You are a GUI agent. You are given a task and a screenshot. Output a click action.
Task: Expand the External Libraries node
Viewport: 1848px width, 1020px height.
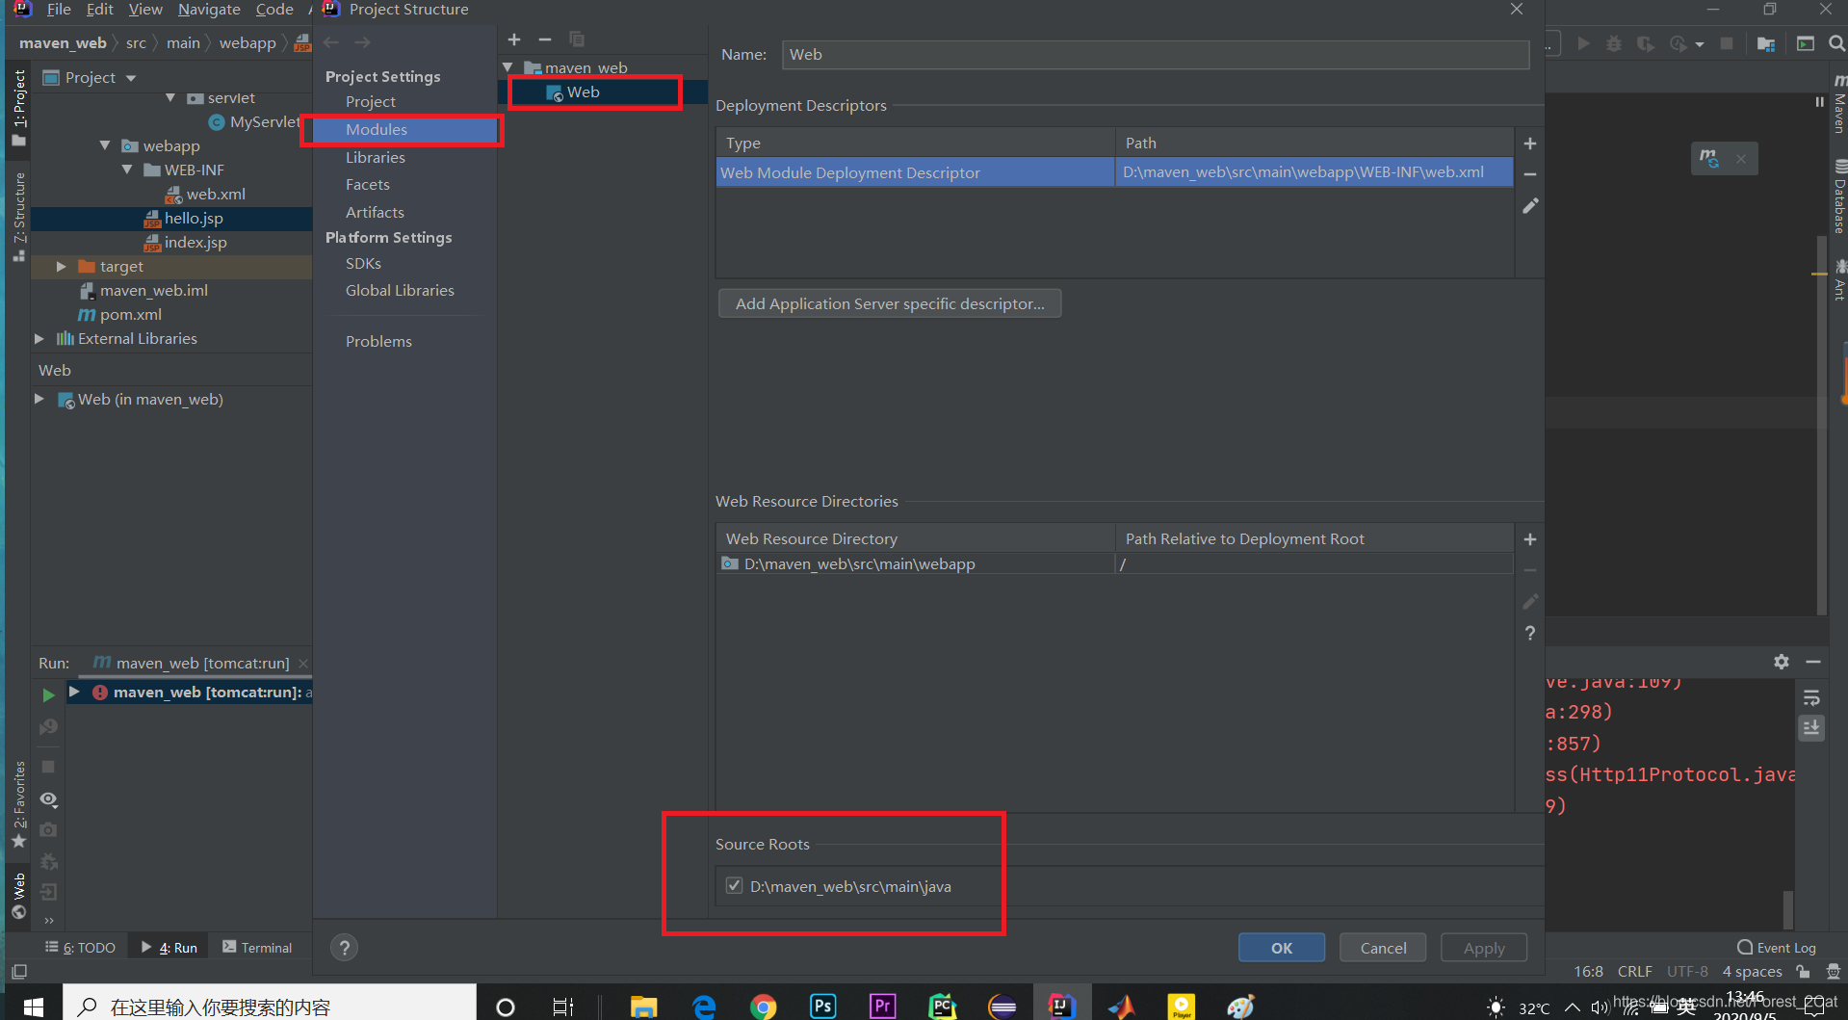(39, 338)
